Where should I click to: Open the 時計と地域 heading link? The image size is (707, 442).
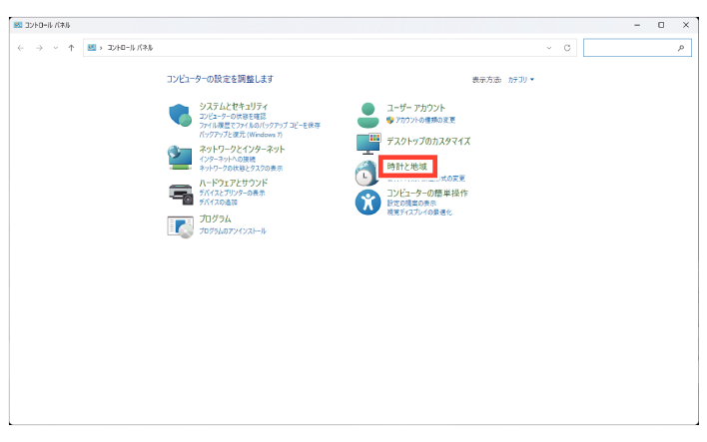click(x=406, y=166)
